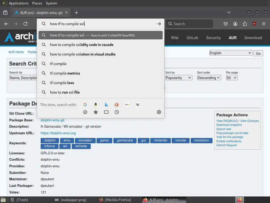Select Search with CollabVM SearXNG row

click(x=100, y=35)
